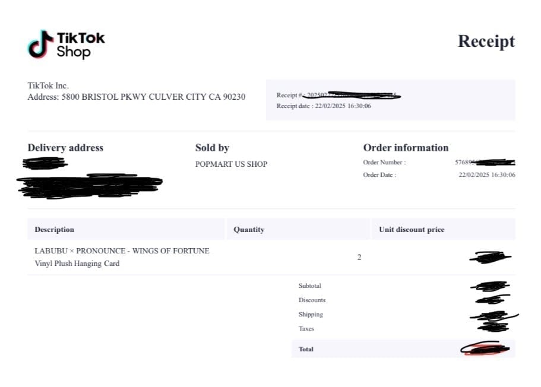Click the TikTok Shop wordmark text
Image resolution: width=541 pixels, height=387 pixels.
[81, 45]
